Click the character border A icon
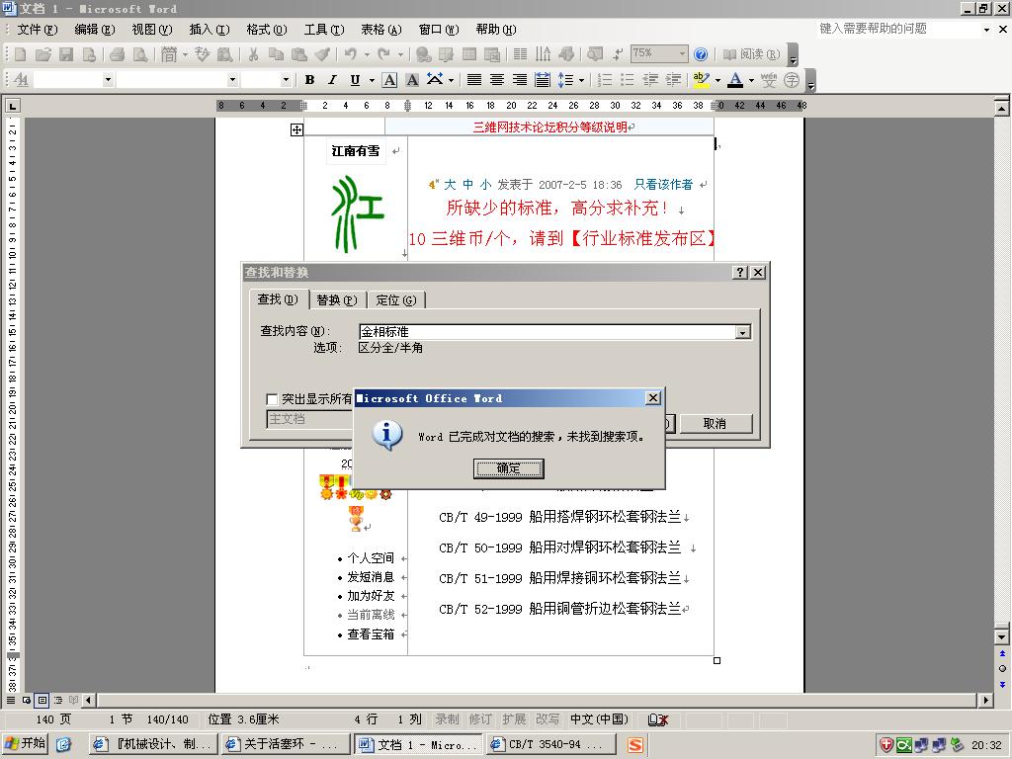The image size is (1012, 759). (x=389, y=80)
